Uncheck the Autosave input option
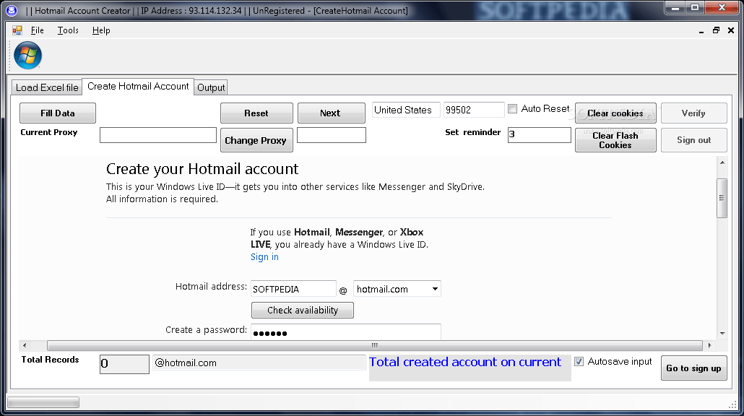The image size is (744, 416). point(579,361)
